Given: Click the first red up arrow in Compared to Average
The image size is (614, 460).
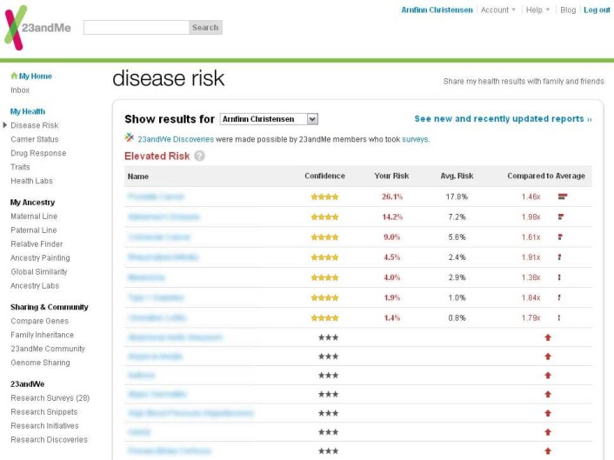Looking at the screenshot, I should pos(548,337).
